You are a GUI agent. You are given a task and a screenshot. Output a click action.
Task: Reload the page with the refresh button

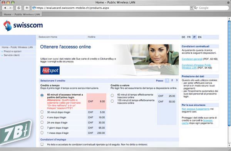click(x=19, y=8)
